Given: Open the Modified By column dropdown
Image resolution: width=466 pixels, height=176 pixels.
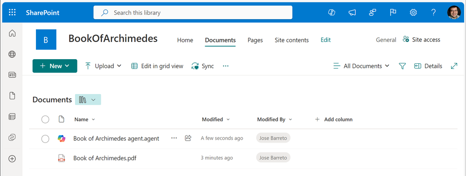Looking at the screenshot, I should pos(275,119).
